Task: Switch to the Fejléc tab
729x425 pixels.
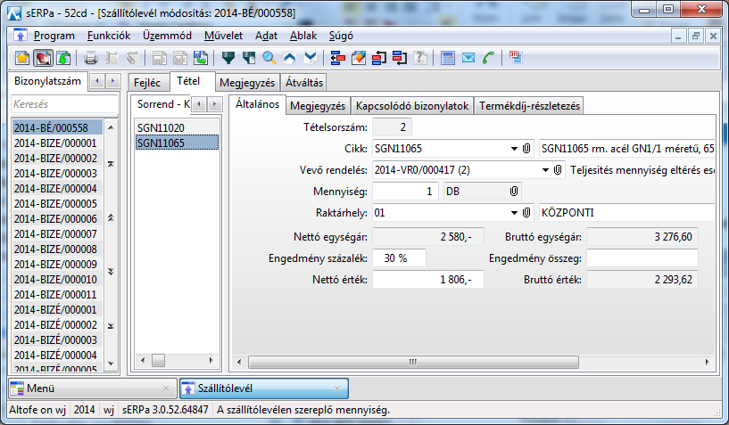Action: 146,83
